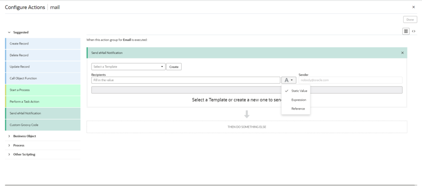Select the Call Object Function action
This screenshot has height=186, width=422.
coord(42,78)
